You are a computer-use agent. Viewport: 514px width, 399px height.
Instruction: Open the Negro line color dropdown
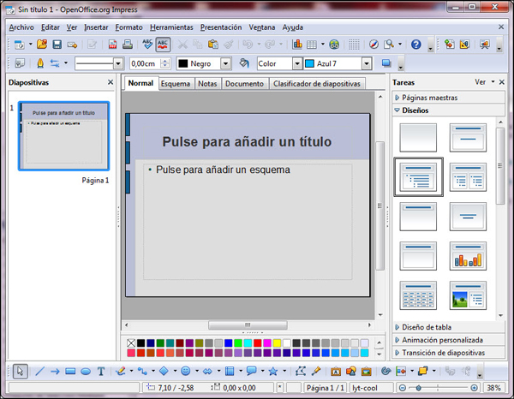(225, 63)
